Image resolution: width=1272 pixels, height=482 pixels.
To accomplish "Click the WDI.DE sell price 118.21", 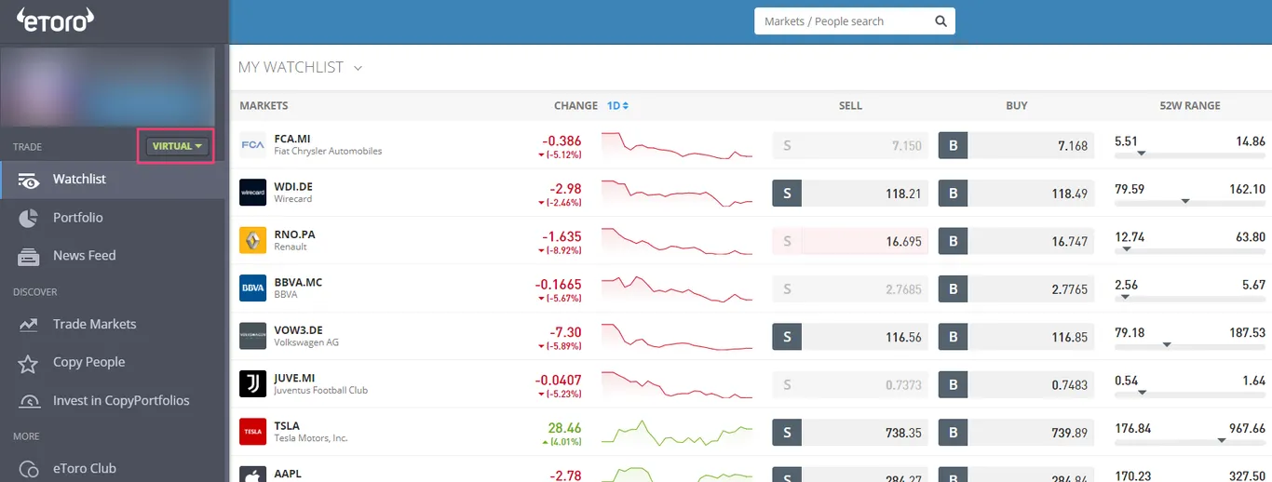I will (x=903, y=194).
